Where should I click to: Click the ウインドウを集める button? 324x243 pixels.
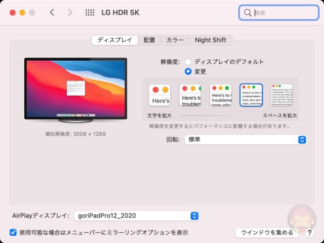[267, 233]
